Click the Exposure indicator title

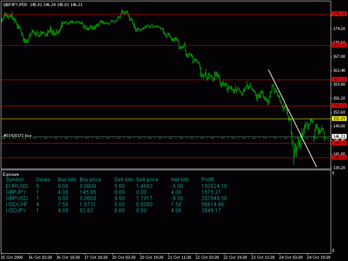[x=11, y=174]
